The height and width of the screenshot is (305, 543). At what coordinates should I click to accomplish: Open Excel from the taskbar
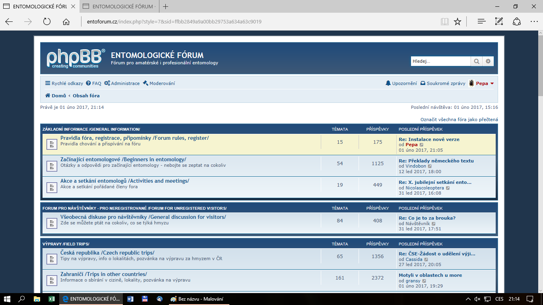point(52,299)
